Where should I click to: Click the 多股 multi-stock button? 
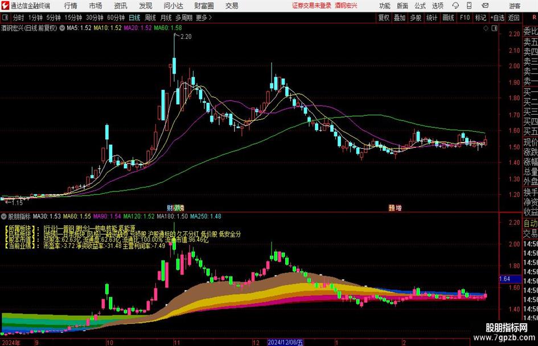pos(416,18)
